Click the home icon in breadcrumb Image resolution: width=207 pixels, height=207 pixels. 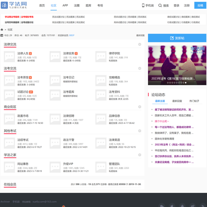point(2,30)
